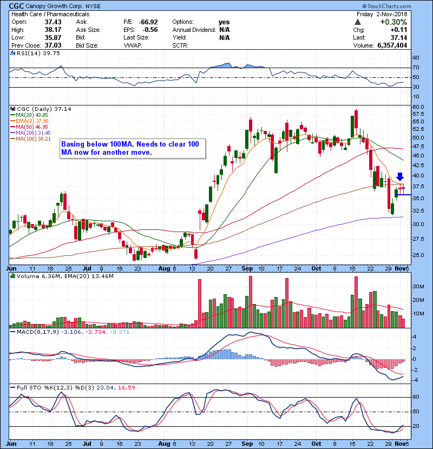Click the 25.0 price axis label
433x449 pixels.
[x=418, y=255]
